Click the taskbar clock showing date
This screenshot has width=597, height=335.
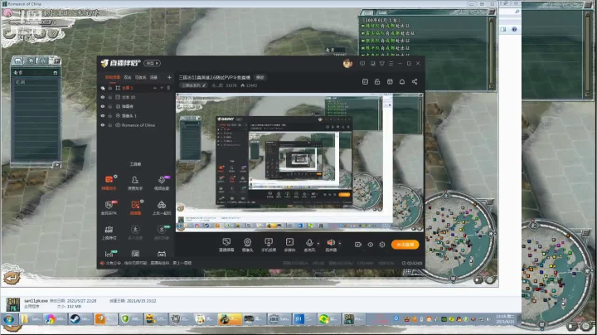505,319
